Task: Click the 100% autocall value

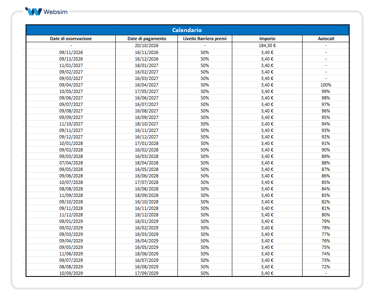Action: [x=326, y=85]
